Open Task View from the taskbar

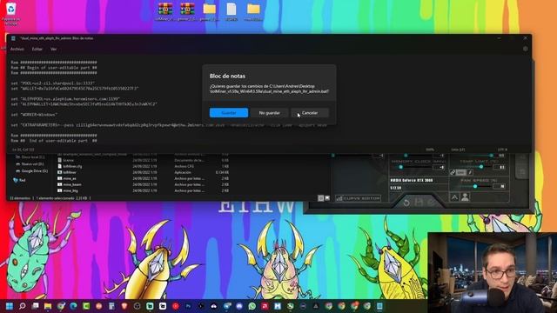[35, 306]
